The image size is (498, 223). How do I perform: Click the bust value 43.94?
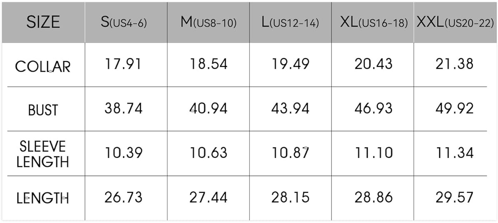pos(290,108)
